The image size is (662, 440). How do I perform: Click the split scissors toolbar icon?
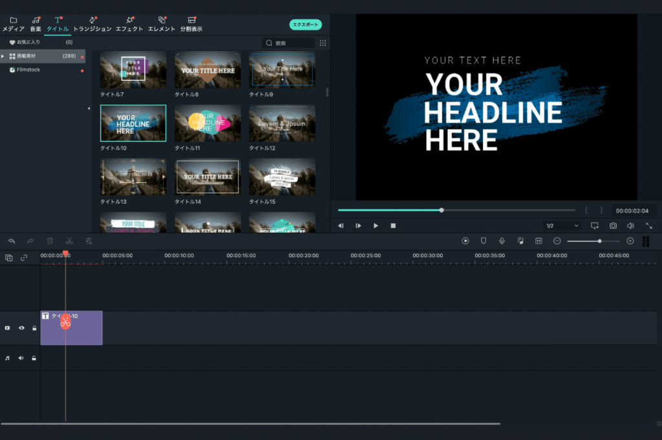(x=69, y=241)
